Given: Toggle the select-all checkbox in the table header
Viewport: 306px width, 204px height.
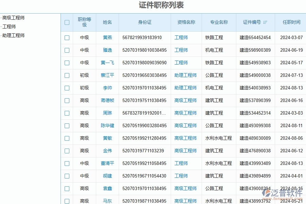Looking at the screenshot, I should (x=67, y=22).
